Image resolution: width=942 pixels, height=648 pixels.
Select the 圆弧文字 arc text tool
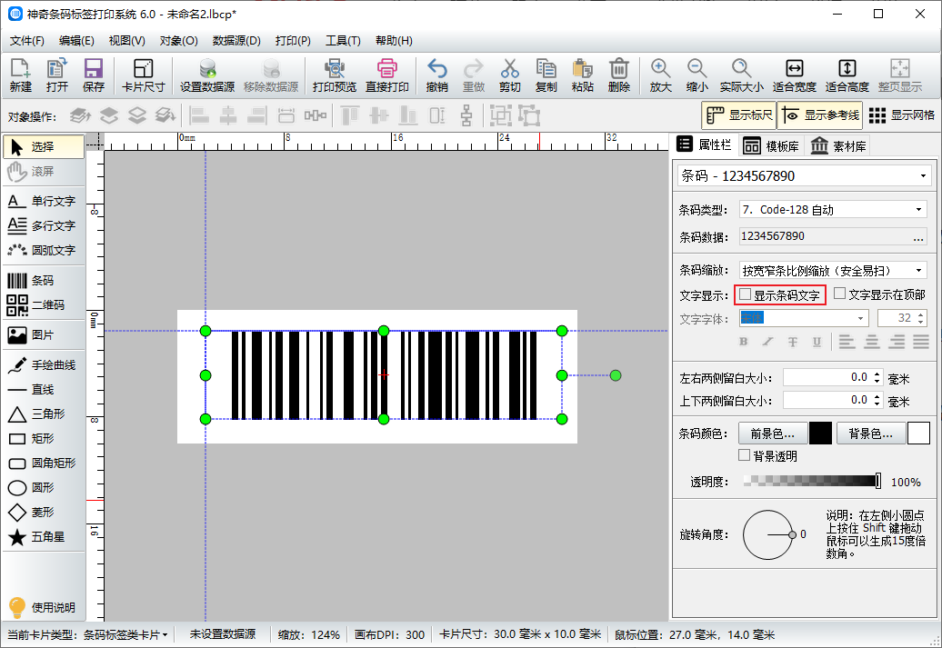click(44, 251)
